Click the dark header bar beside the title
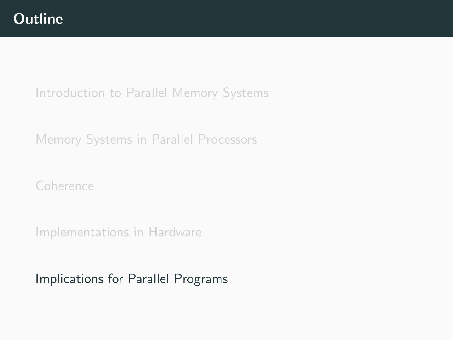 pos(252,19)
